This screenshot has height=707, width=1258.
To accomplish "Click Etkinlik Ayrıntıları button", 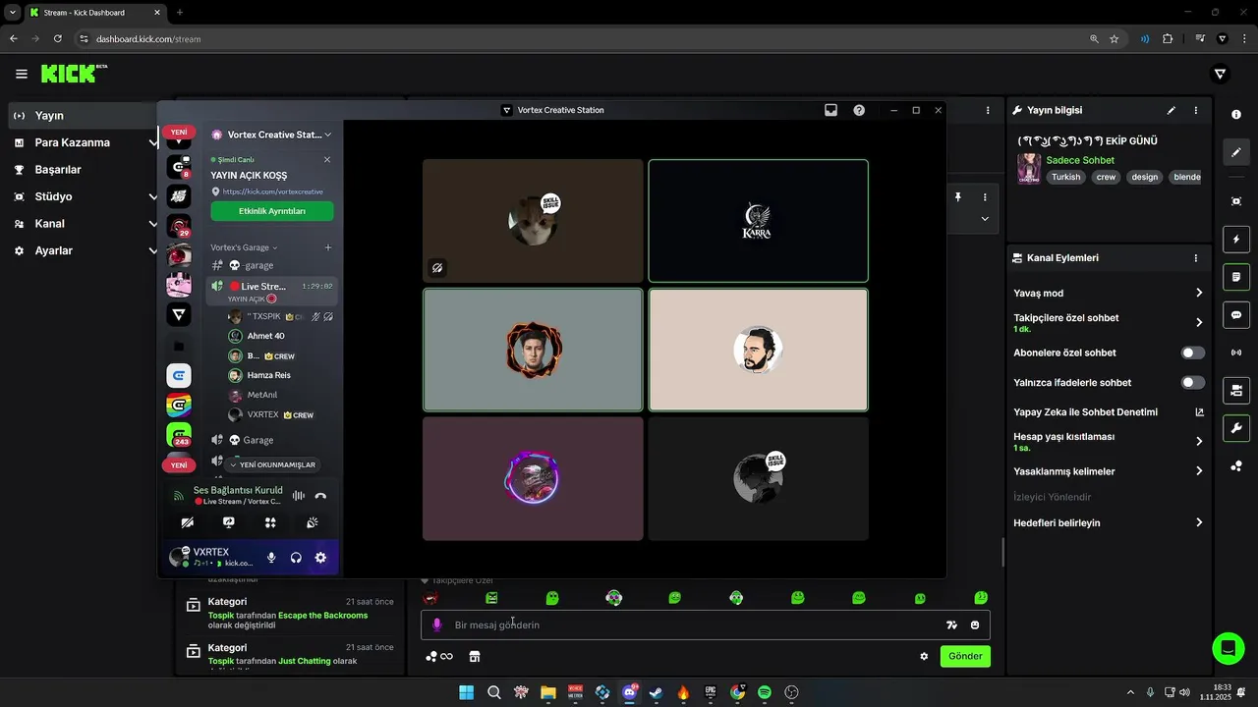I will (x=272, y=211).
